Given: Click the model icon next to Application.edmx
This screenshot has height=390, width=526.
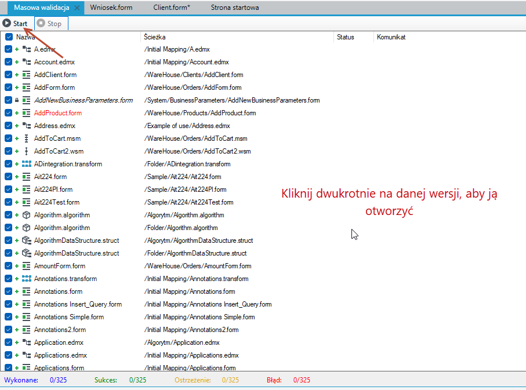Looking at the screenshot, I should point(27,342).
